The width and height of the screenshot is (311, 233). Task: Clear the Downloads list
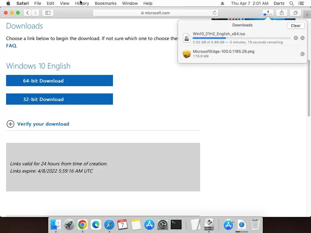click(296, 25)
